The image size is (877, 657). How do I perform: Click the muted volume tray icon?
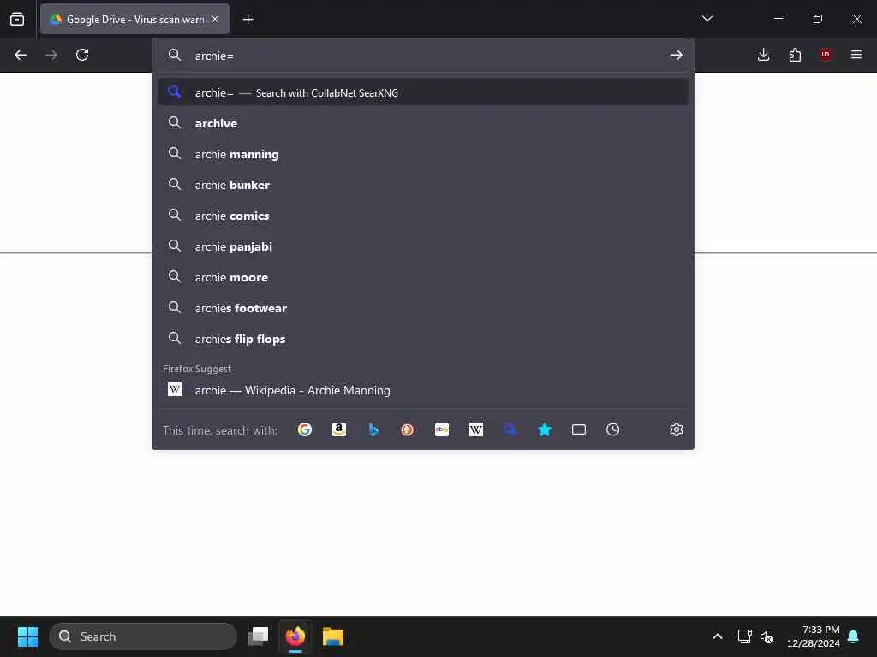point(767,636)
